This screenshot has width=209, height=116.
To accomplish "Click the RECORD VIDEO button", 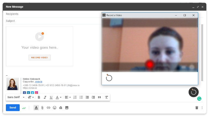I will [39, 58].
